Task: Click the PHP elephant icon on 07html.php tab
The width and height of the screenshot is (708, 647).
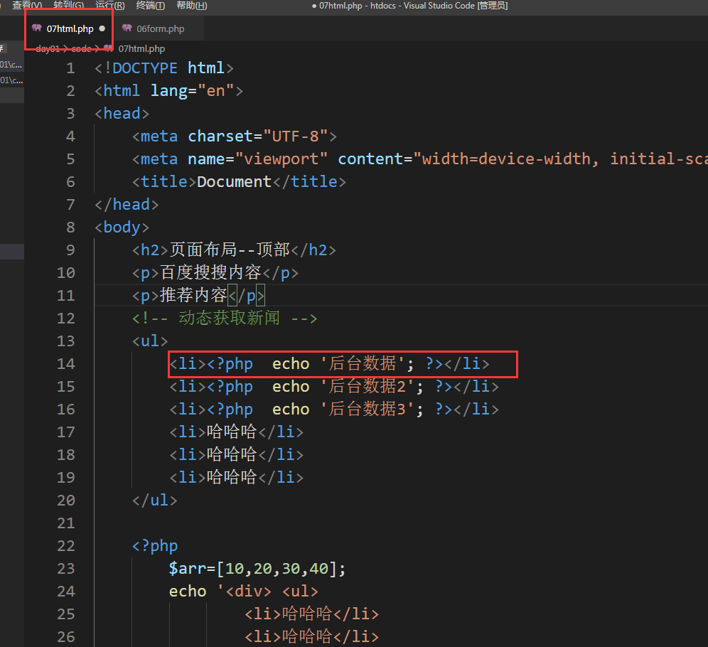Action: pos(38,28)
